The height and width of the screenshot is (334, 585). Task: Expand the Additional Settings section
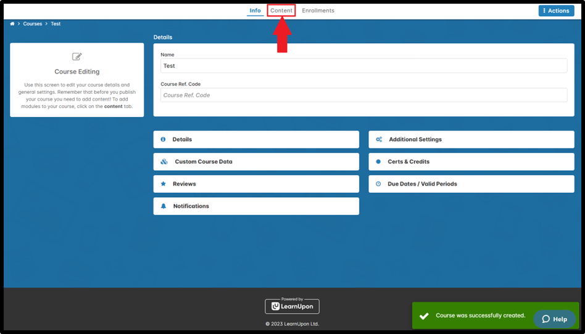[x=471, y=139]
